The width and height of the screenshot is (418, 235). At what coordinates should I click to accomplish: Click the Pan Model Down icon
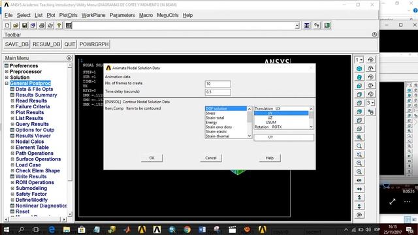(x=359, y=206)
